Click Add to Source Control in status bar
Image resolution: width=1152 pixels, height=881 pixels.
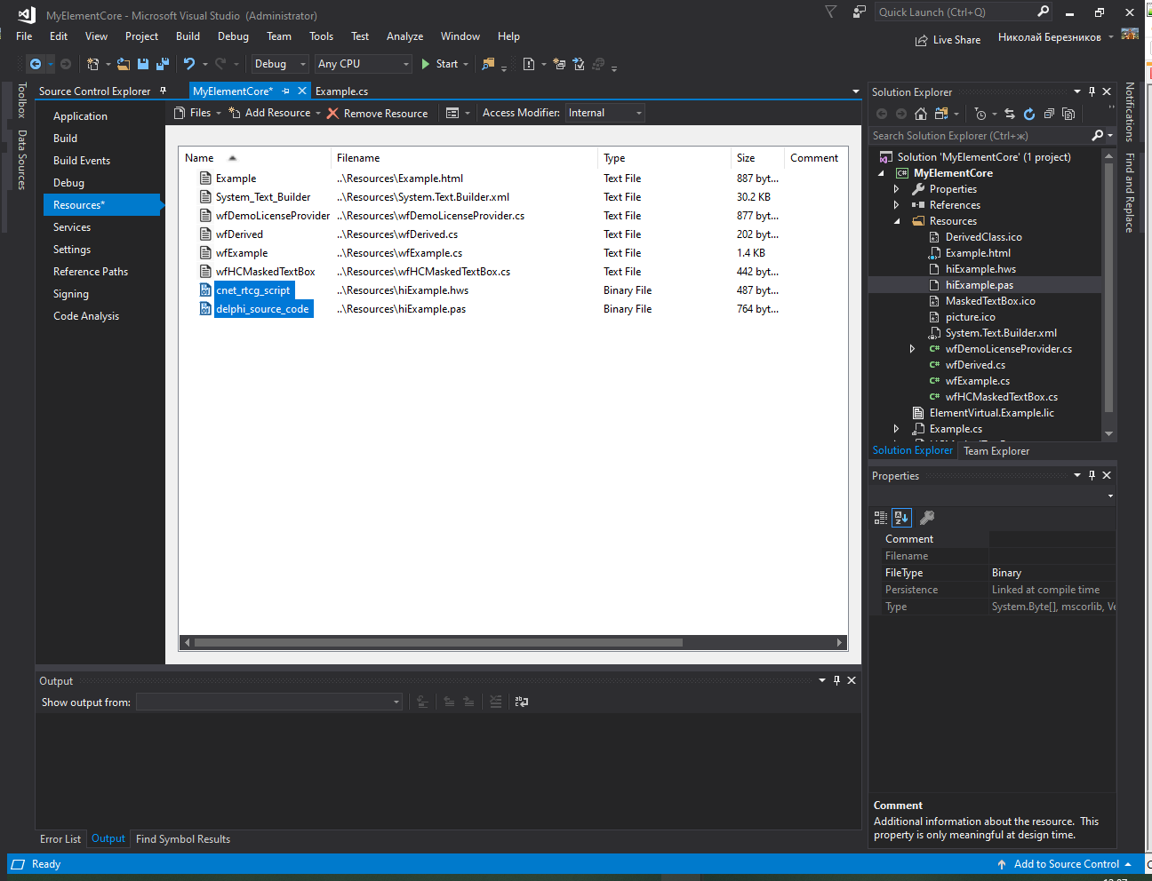(x=1065, y=864)
